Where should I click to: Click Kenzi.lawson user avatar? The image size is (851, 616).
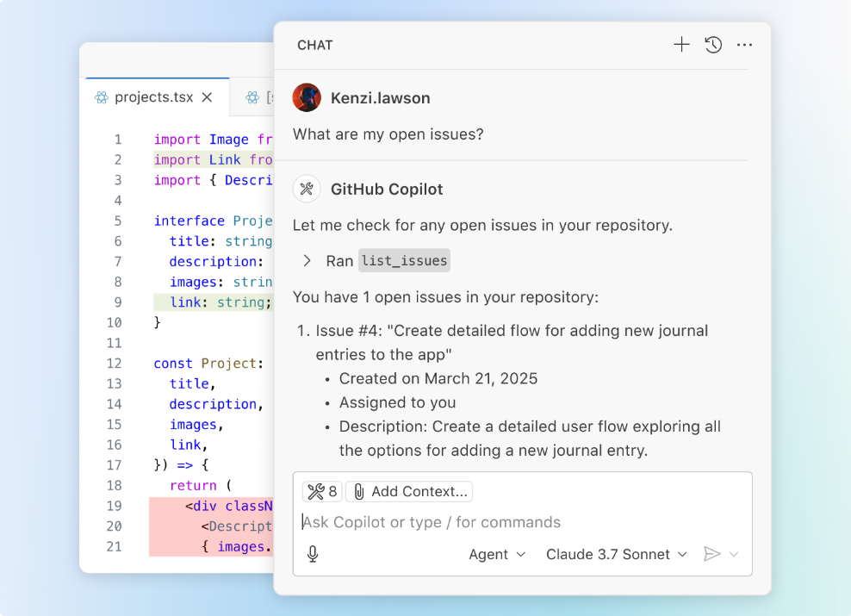point(307,97)
